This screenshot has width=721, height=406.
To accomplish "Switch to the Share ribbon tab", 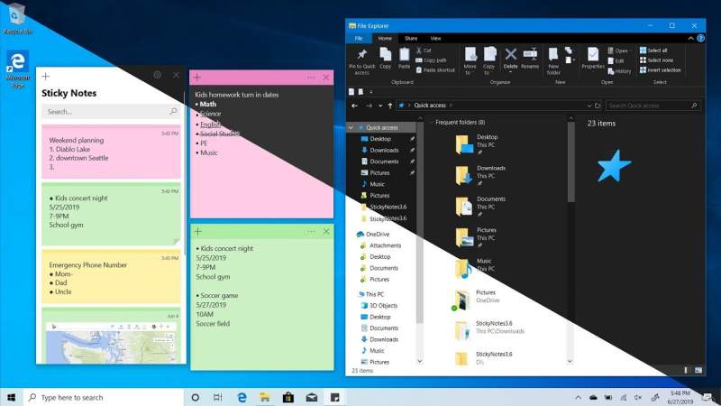I will point(411,39).
